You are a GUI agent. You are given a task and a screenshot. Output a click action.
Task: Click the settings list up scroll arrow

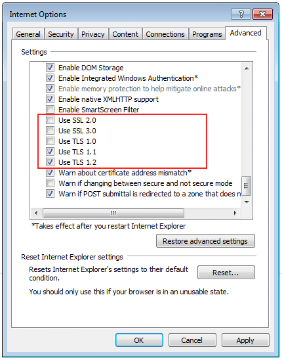[x=247, y=68]
